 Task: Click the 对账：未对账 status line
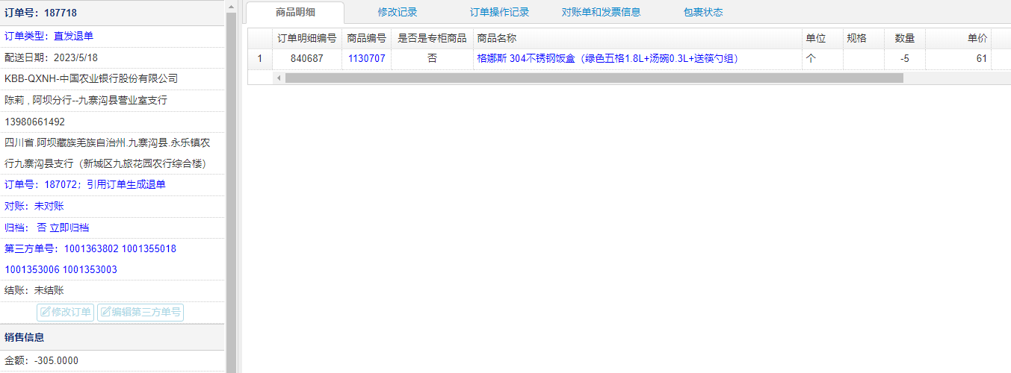pos(34,206)
